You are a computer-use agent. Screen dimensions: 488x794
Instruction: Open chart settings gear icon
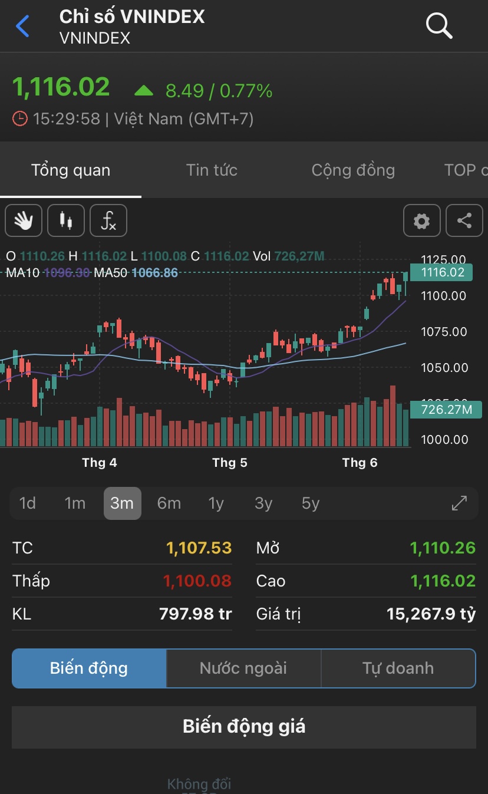pyautogui.click(x=421, y=221)
